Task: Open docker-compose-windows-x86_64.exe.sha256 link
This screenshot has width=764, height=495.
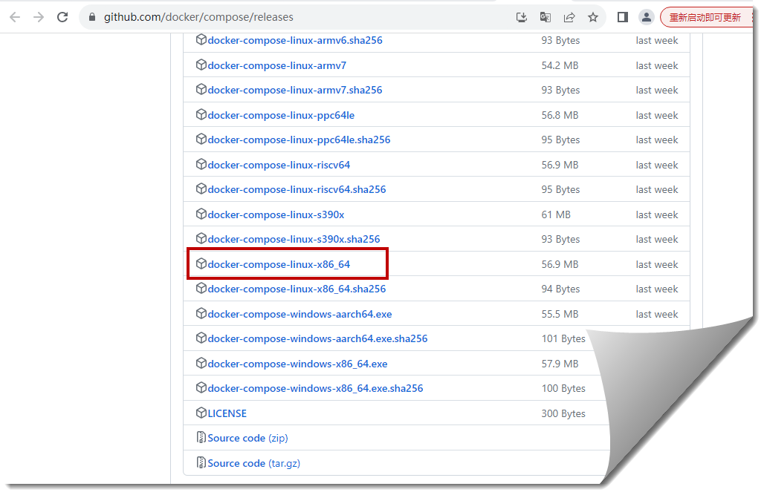Action: (315, 388)
